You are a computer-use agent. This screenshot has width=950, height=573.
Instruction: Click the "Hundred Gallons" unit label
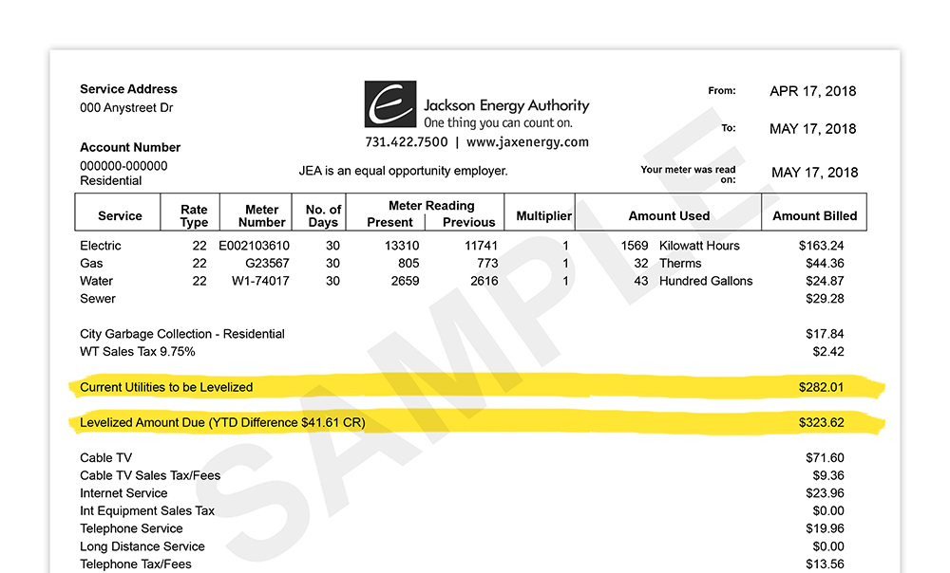[x=706, y=281]
